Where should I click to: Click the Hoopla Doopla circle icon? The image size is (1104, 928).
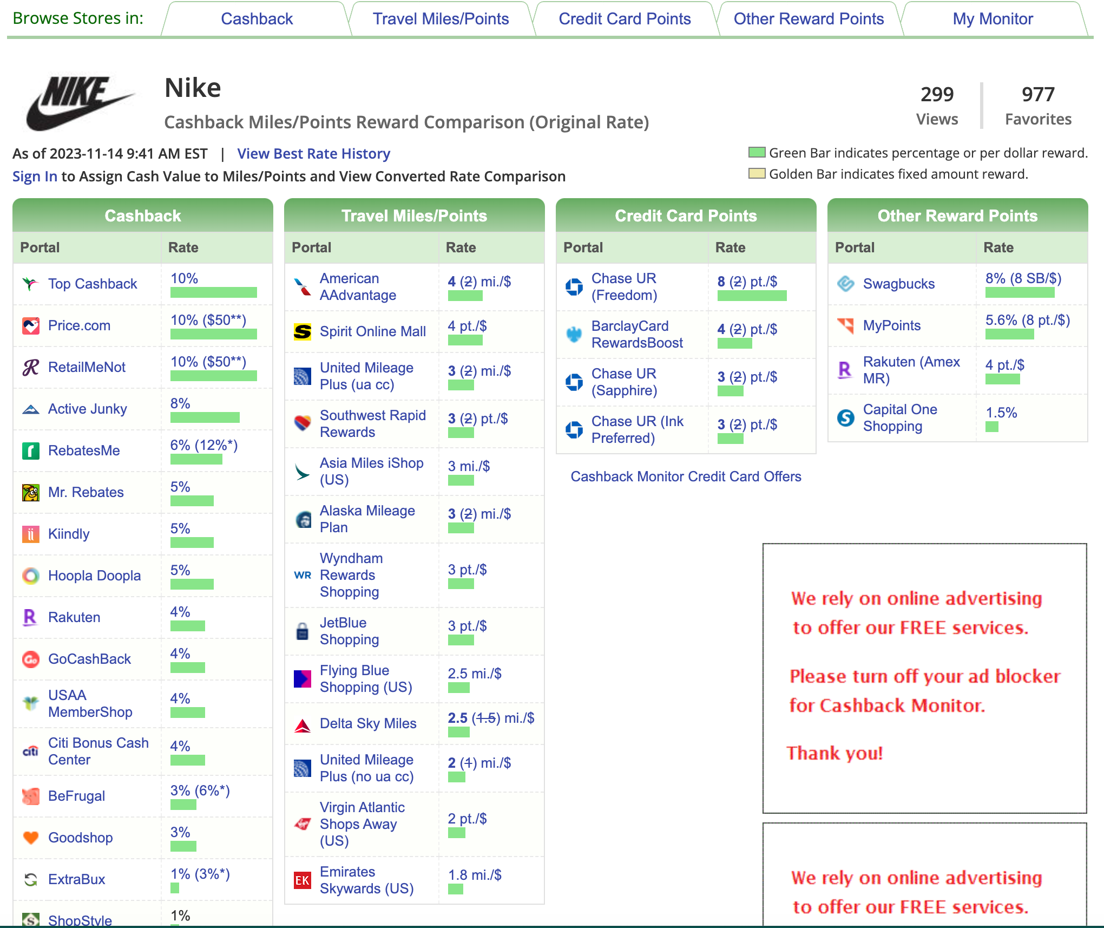click(31, 576)
